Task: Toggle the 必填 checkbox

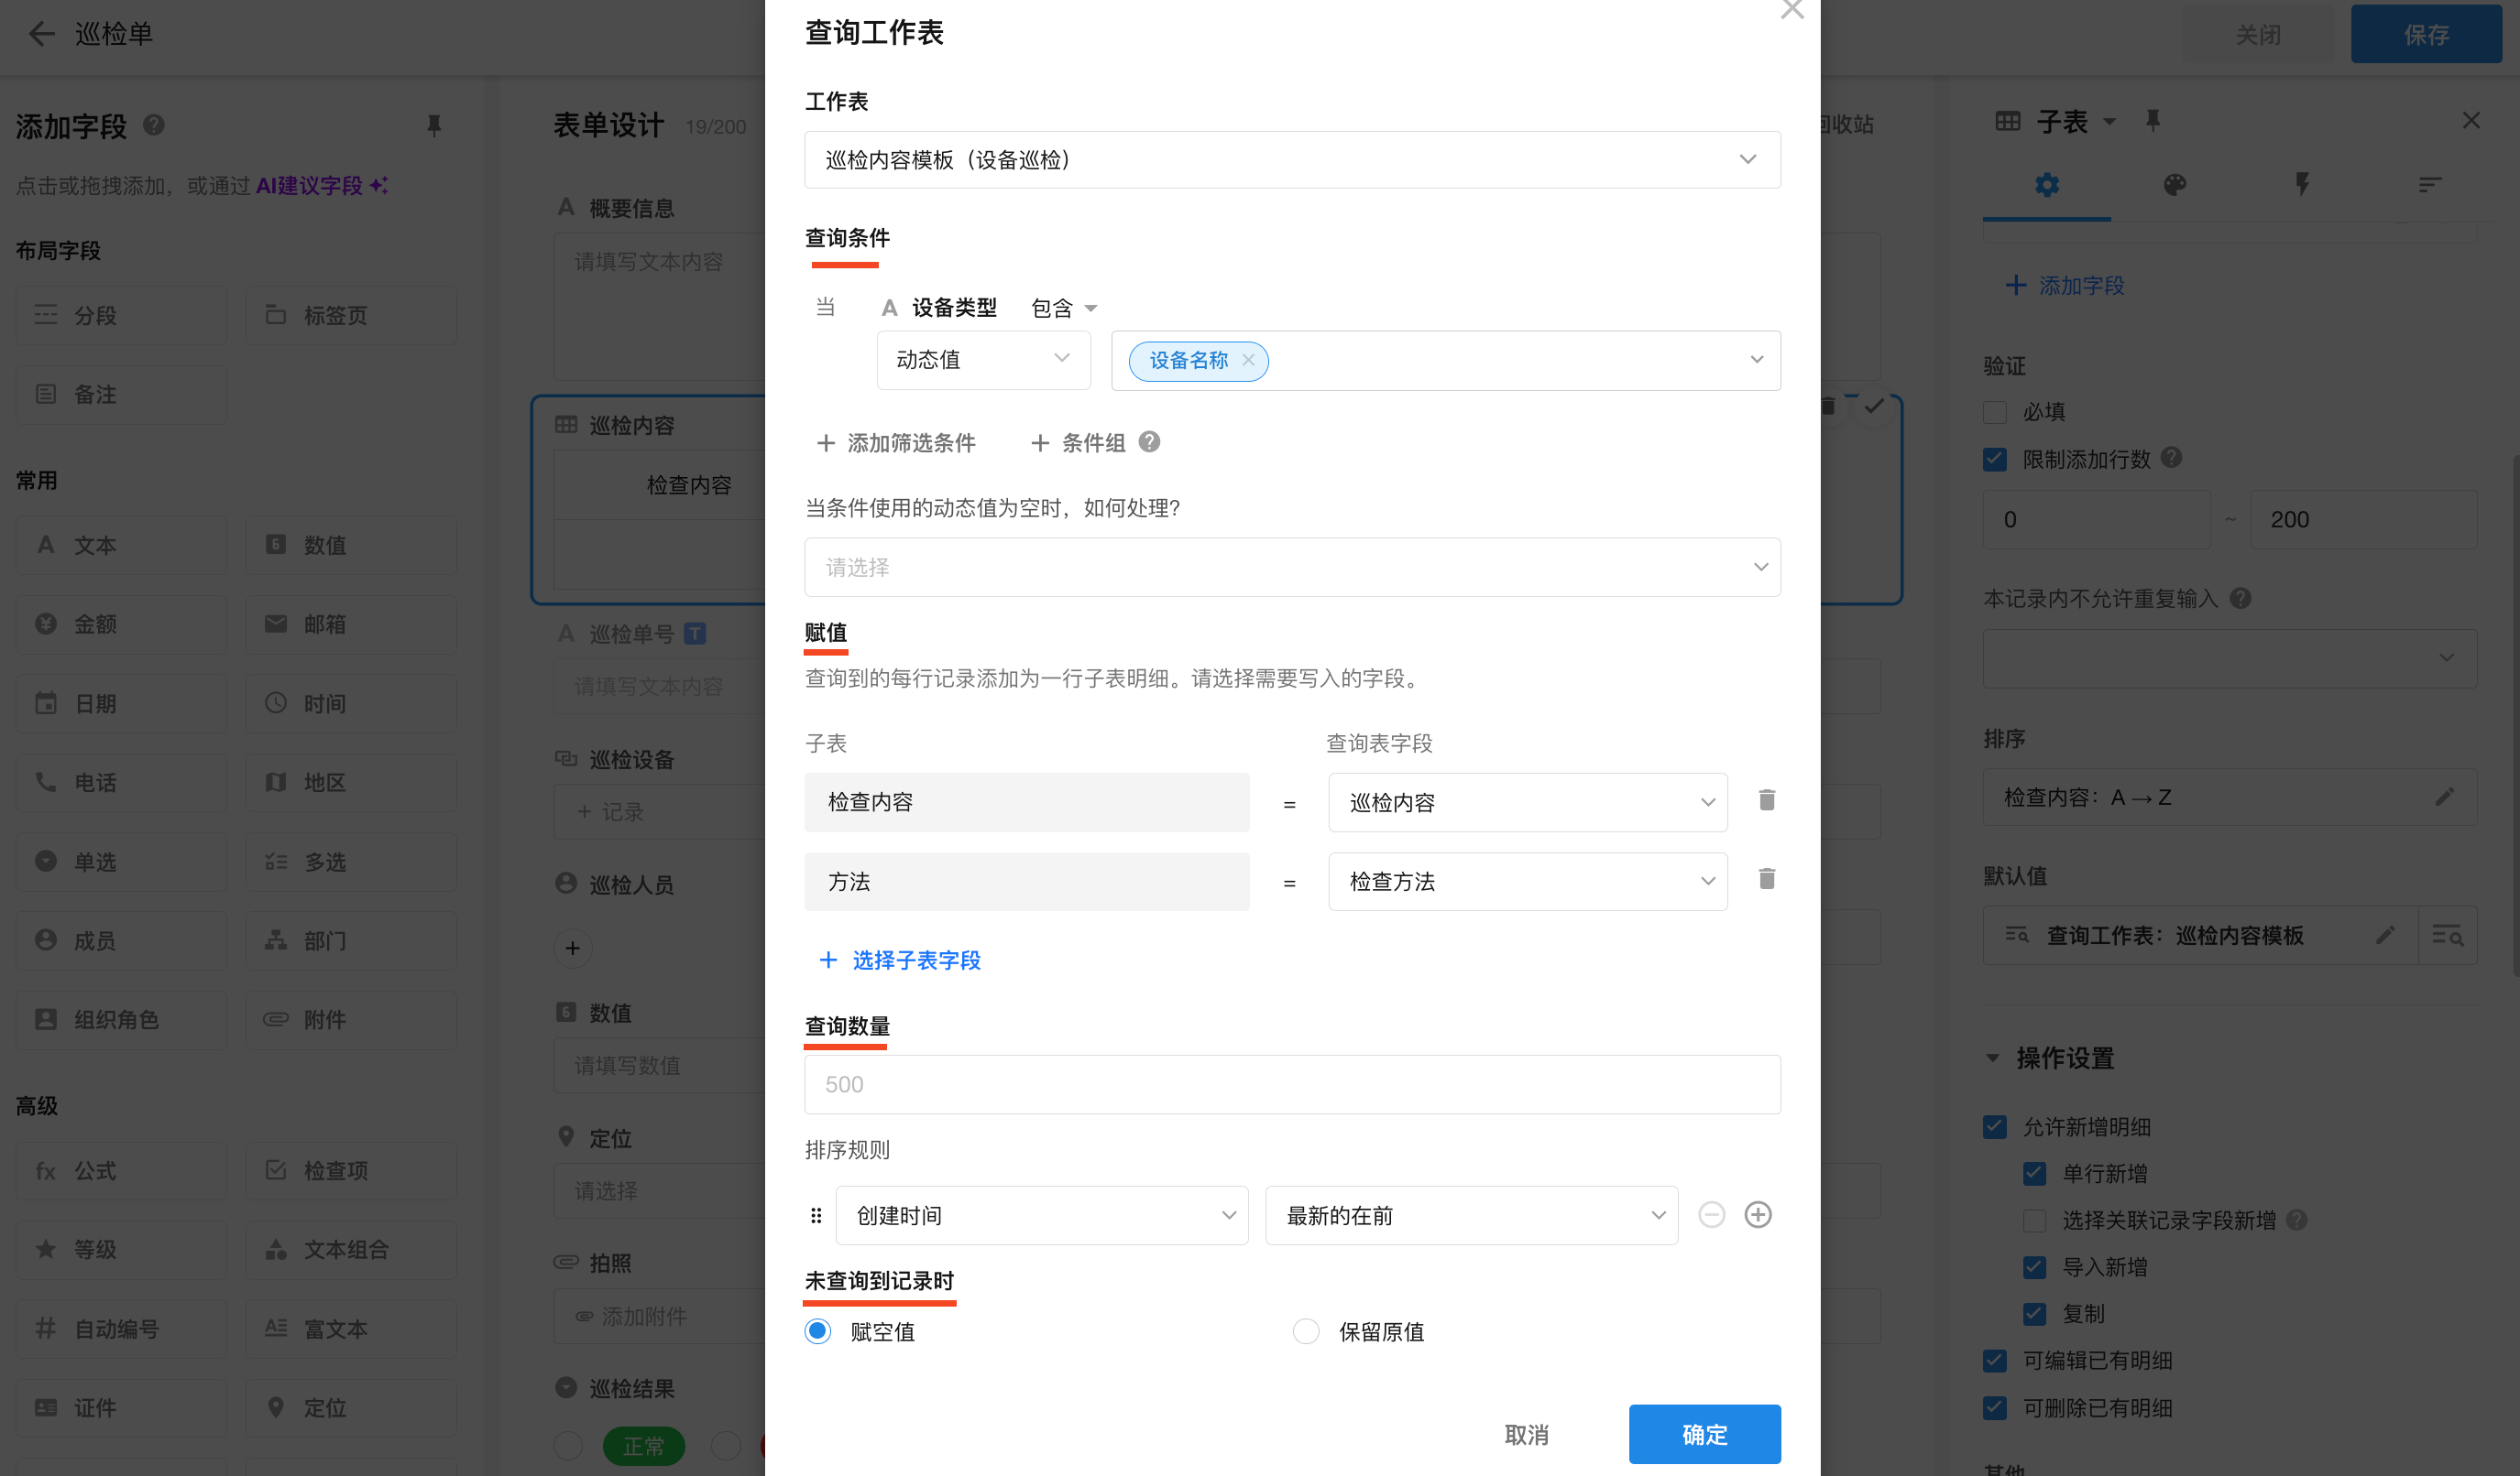Action: [x=1995, y=412]
